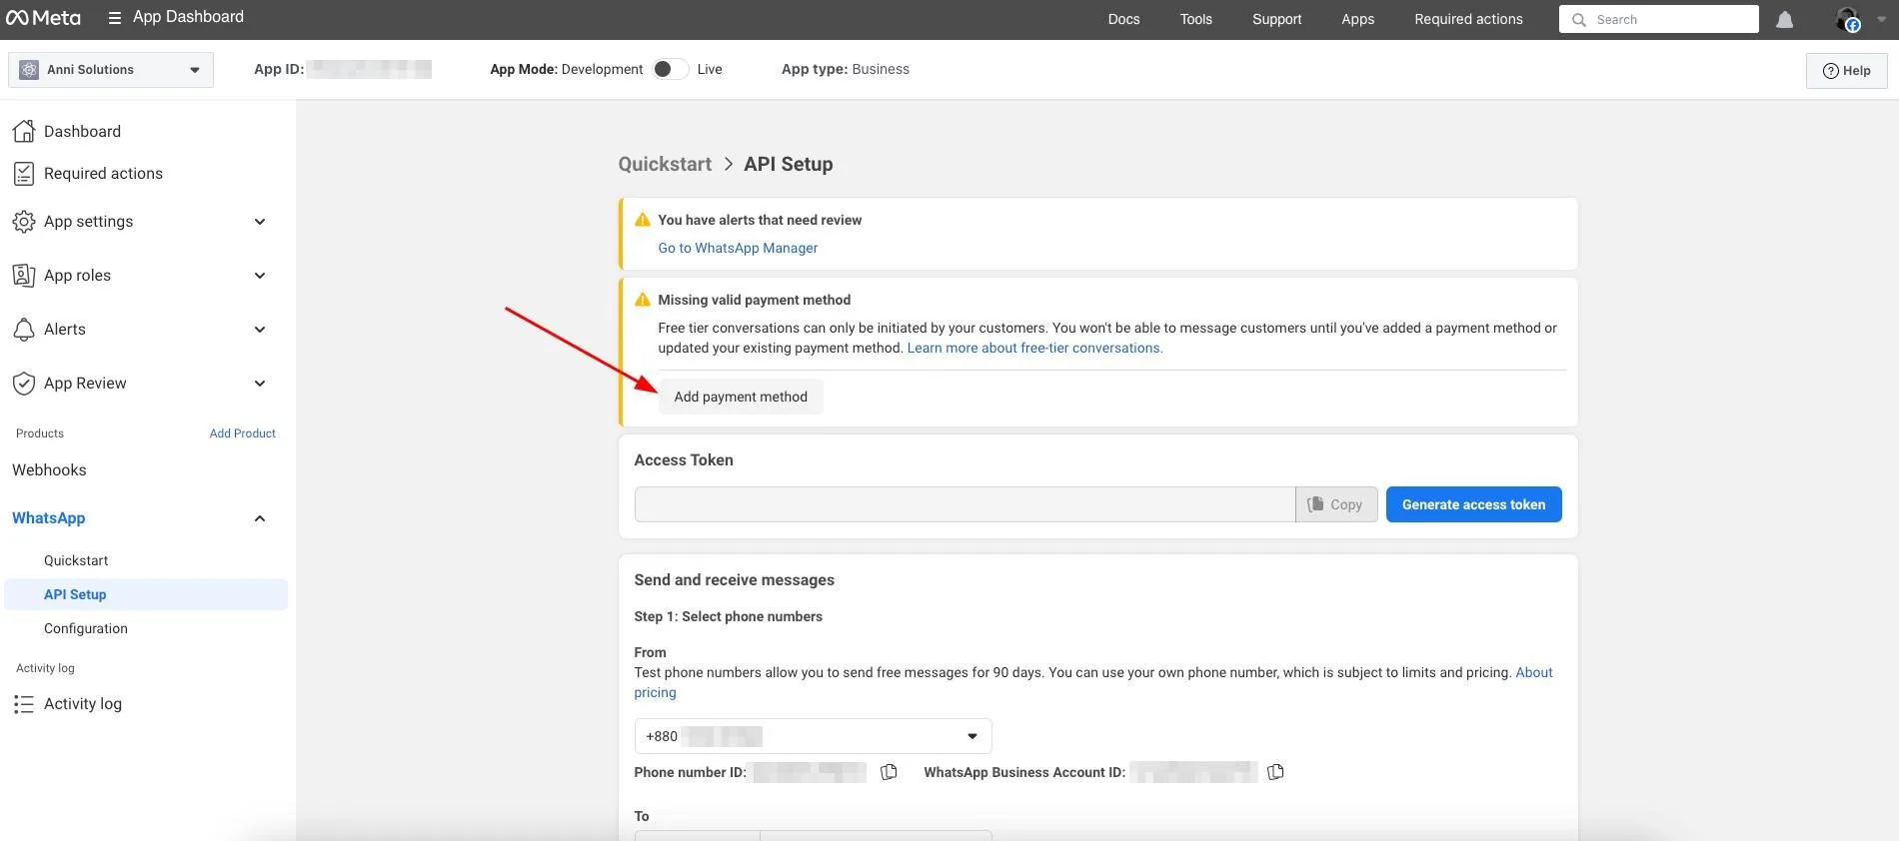Click the search magnifier icon
The height and width of the screenshot is (841, 1899).
pyautogui.click(x=1579, y=20)
